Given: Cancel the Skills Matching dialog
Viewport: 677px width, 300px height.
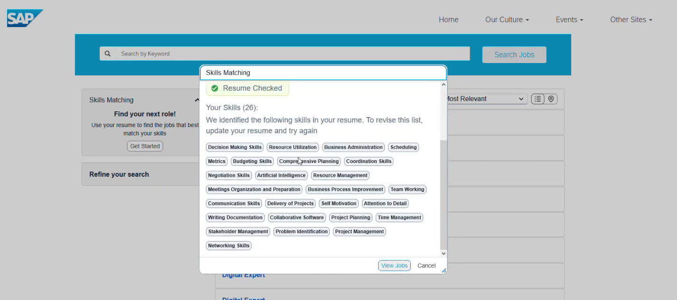Looking at the screenshot, I should (426, 265).
